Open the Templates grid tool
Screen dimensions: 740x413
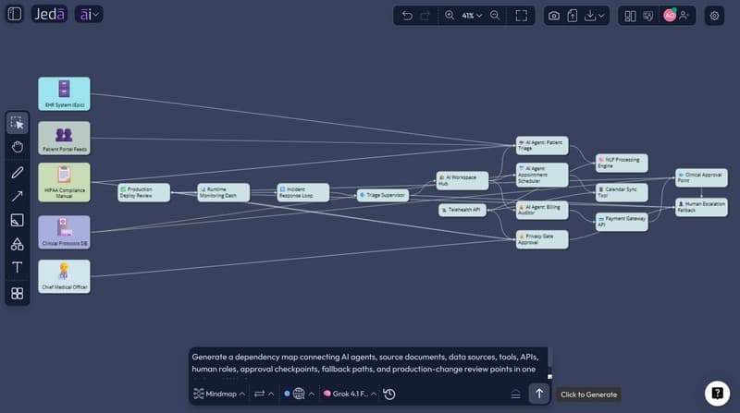point(18,293)
